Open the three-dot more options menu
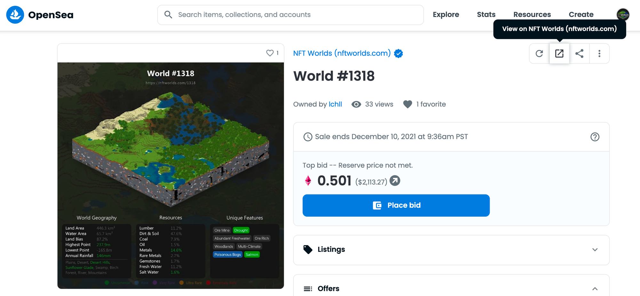Screen dimensions: 640x296 pos(599,53)
